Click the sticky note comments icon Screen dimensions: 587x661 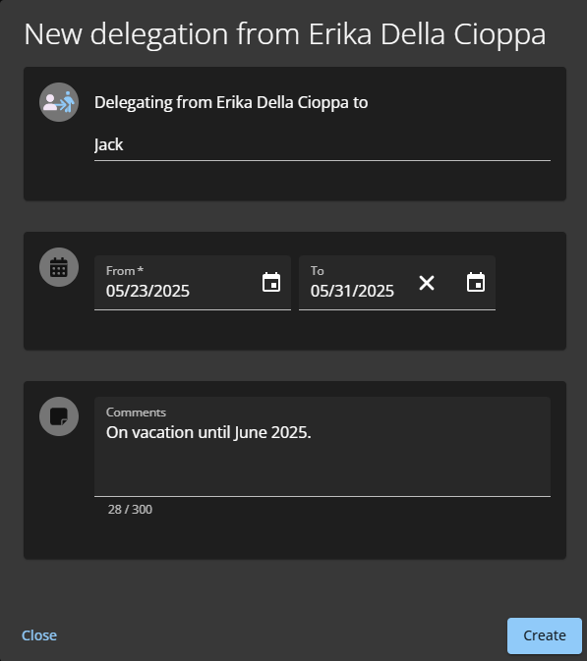(59, 416)
